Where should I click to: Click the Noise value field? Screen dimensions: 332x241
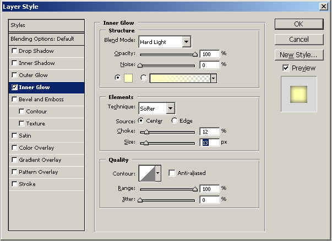click(209, 65)
